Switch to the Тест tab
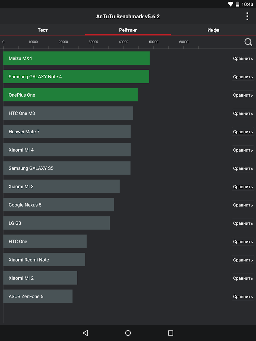The height and width of the screenshot is (341, 256). coord(43,30)
